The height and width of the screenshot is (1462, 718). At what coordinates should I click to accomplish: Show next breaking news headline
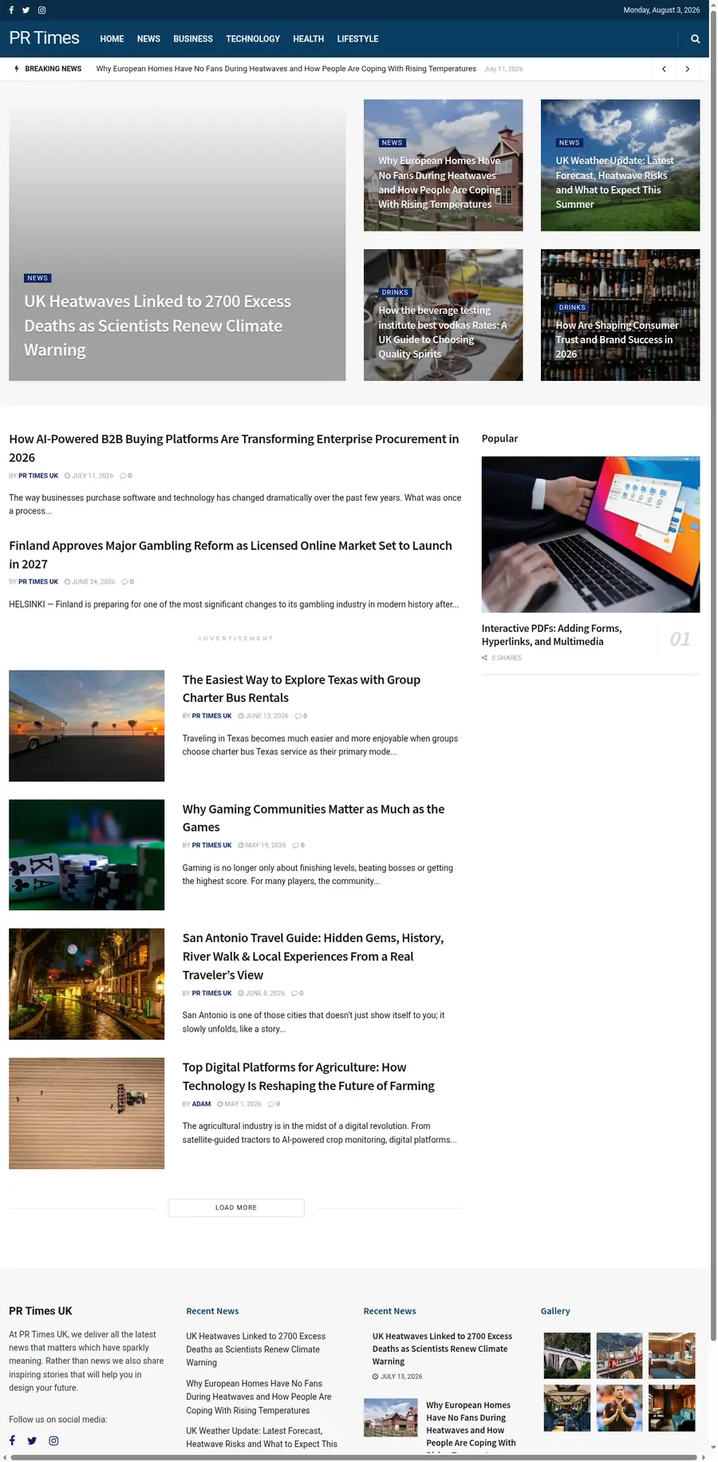point(688,69)
